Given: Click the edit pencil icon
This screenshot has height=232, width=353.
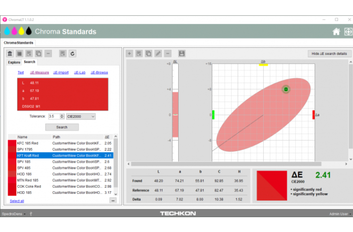Looking at the screenshot, I should [158, 54].
